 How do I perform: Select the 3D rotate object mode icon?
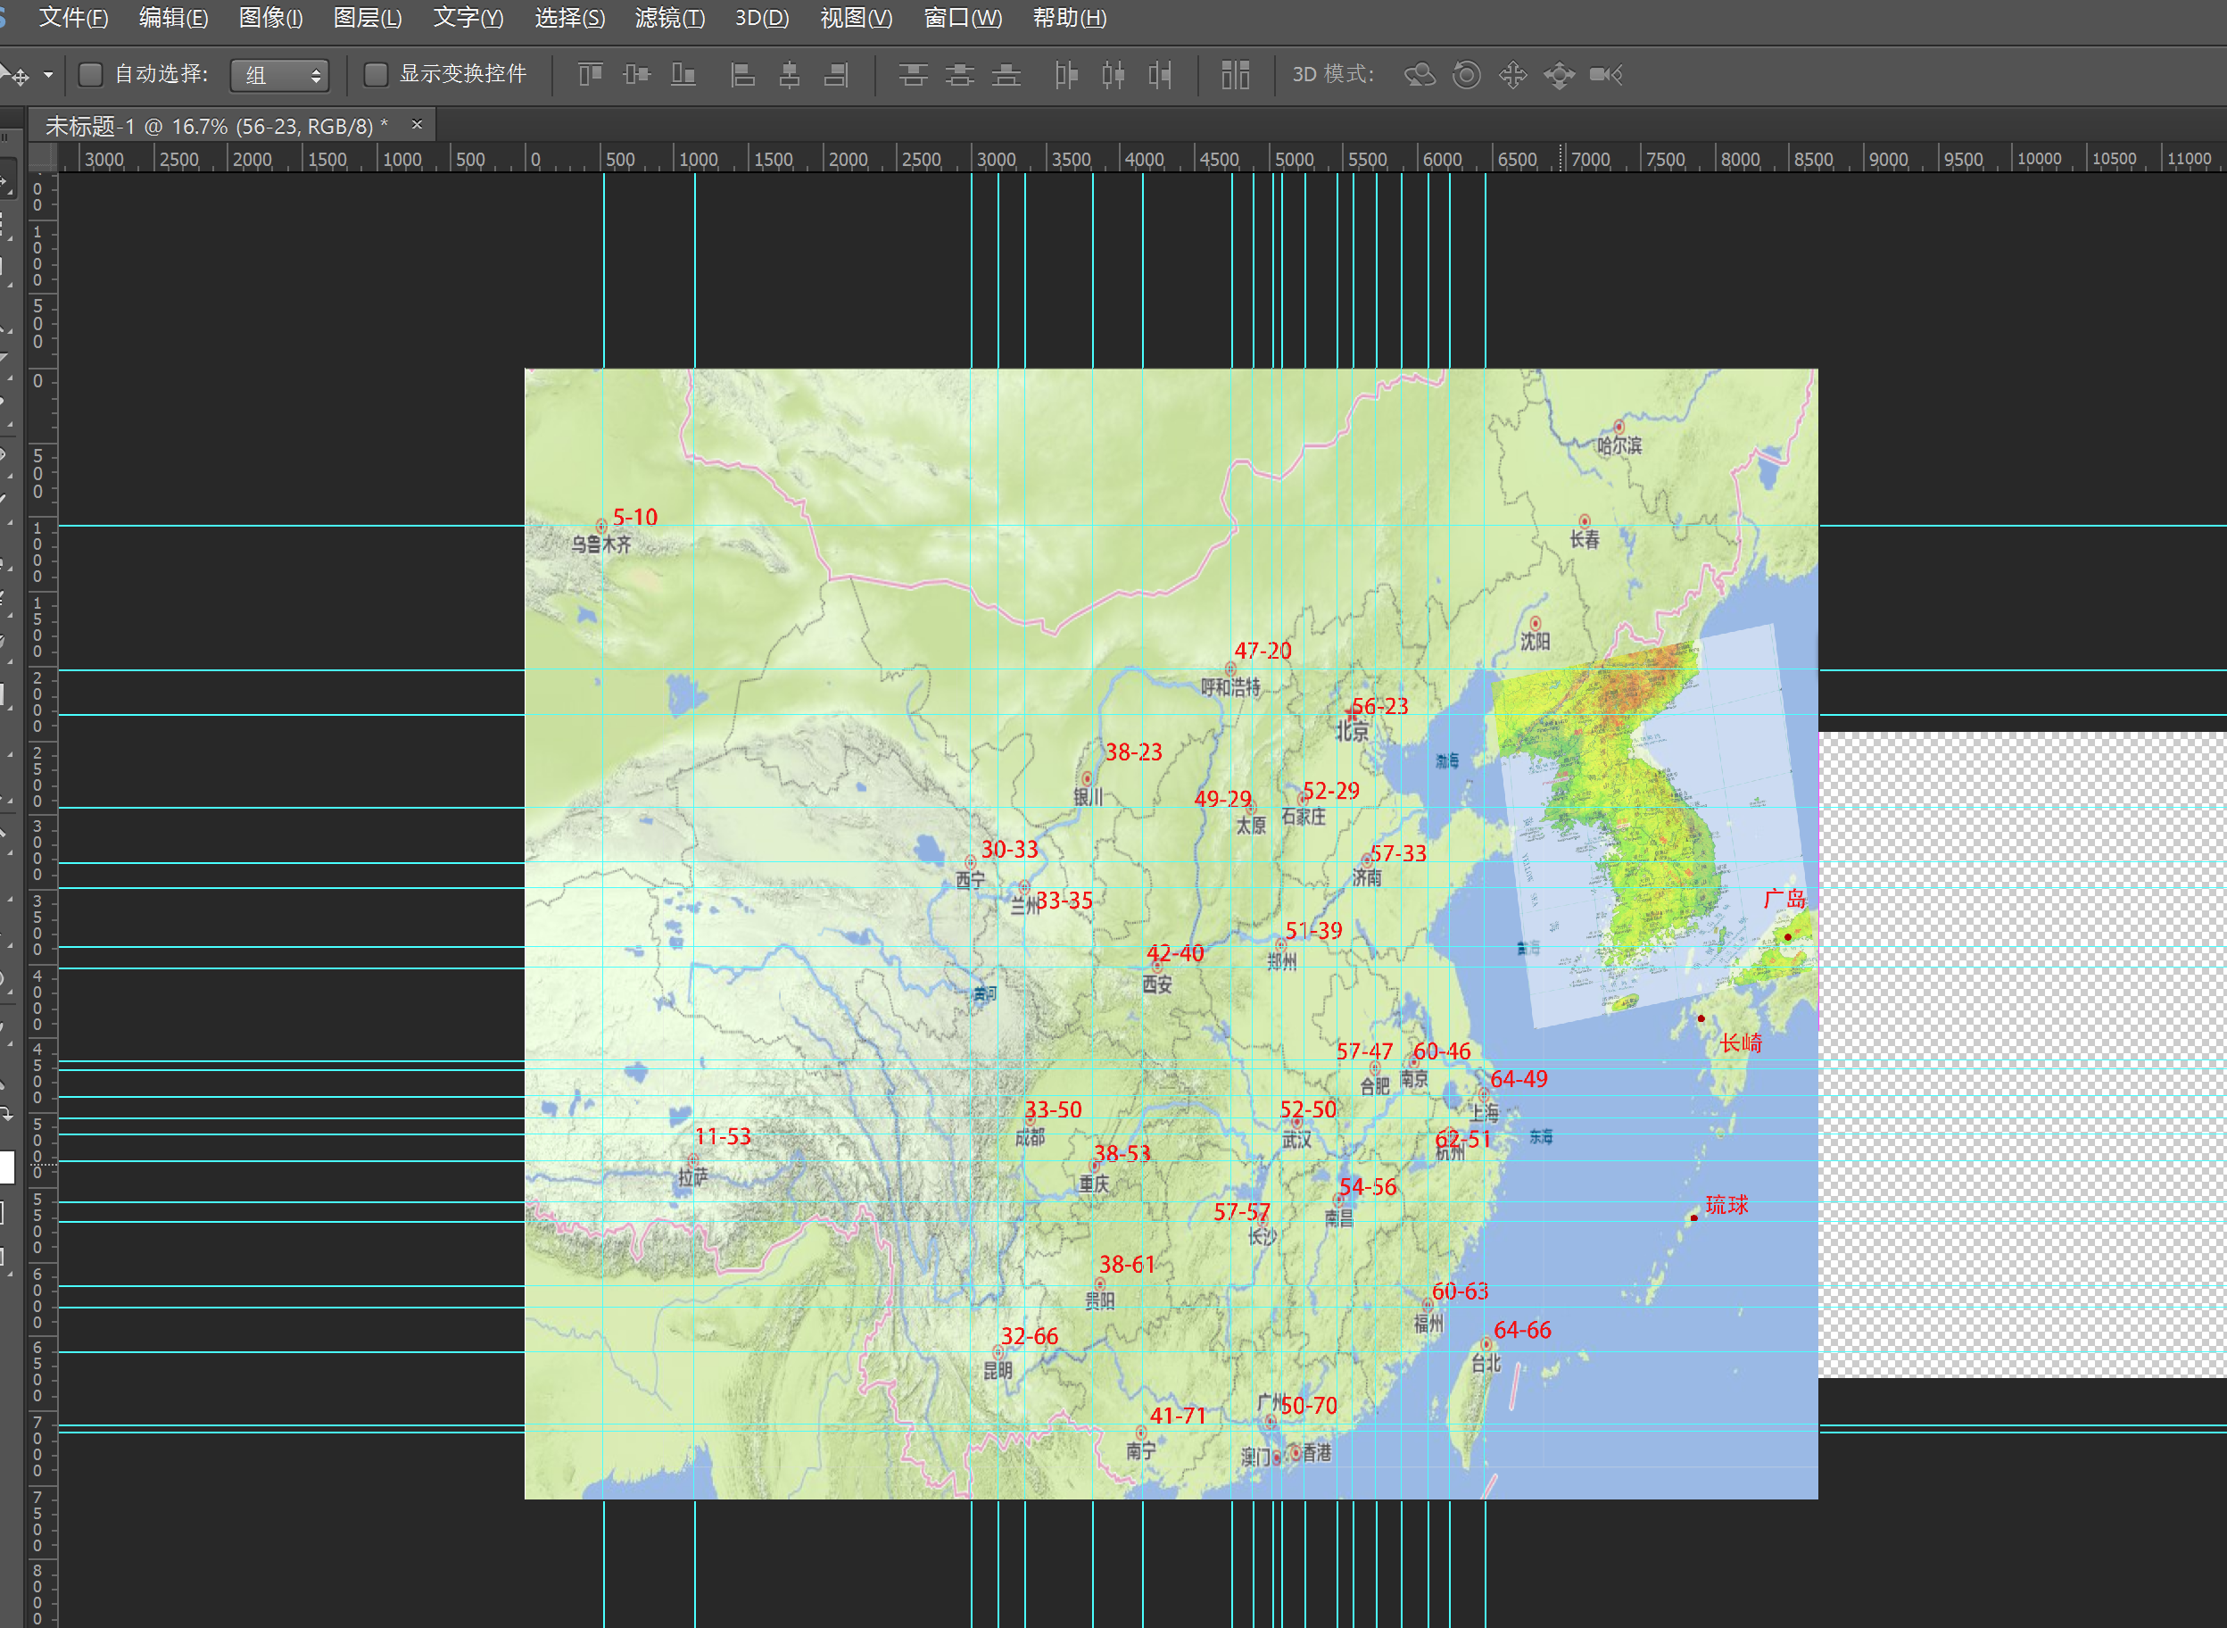point(1420,75)
